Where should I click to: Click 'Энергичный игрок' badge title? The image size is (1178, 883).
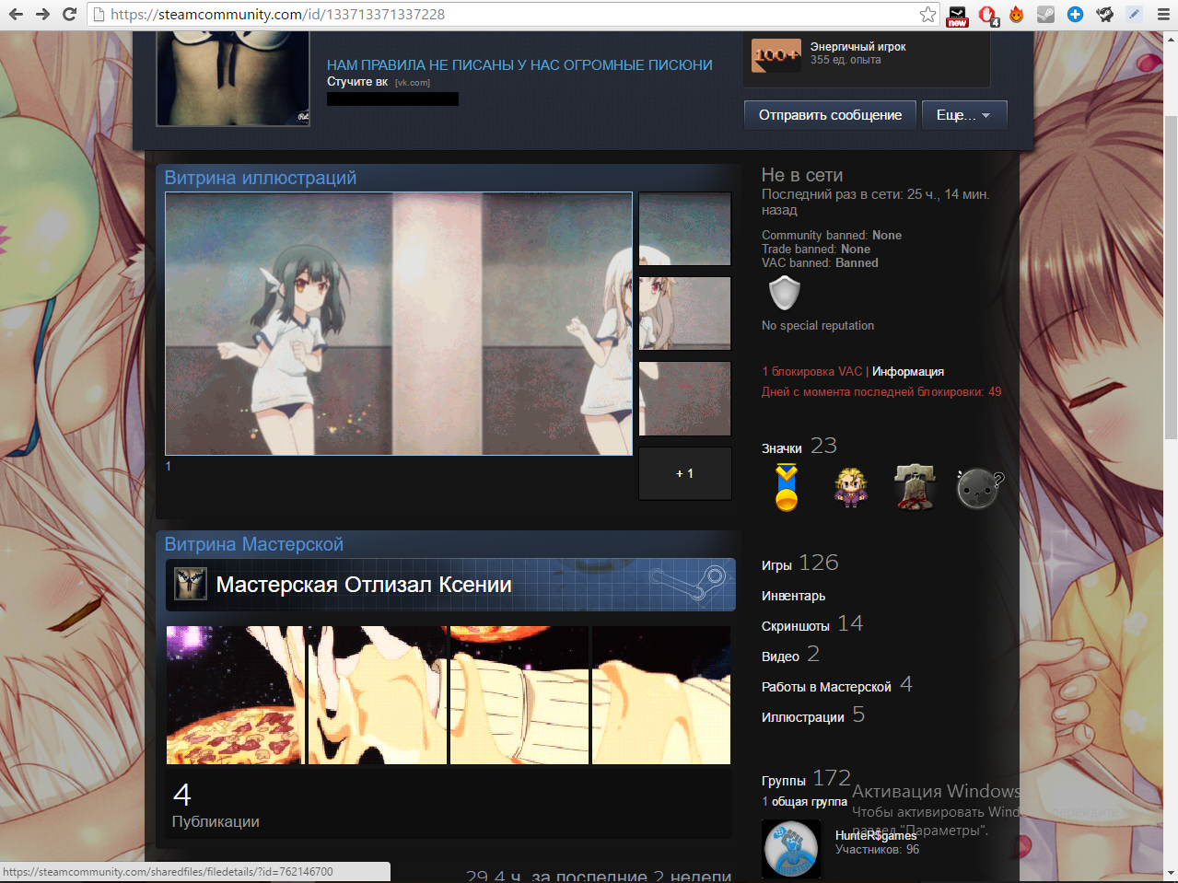click(x=857, y=47)
